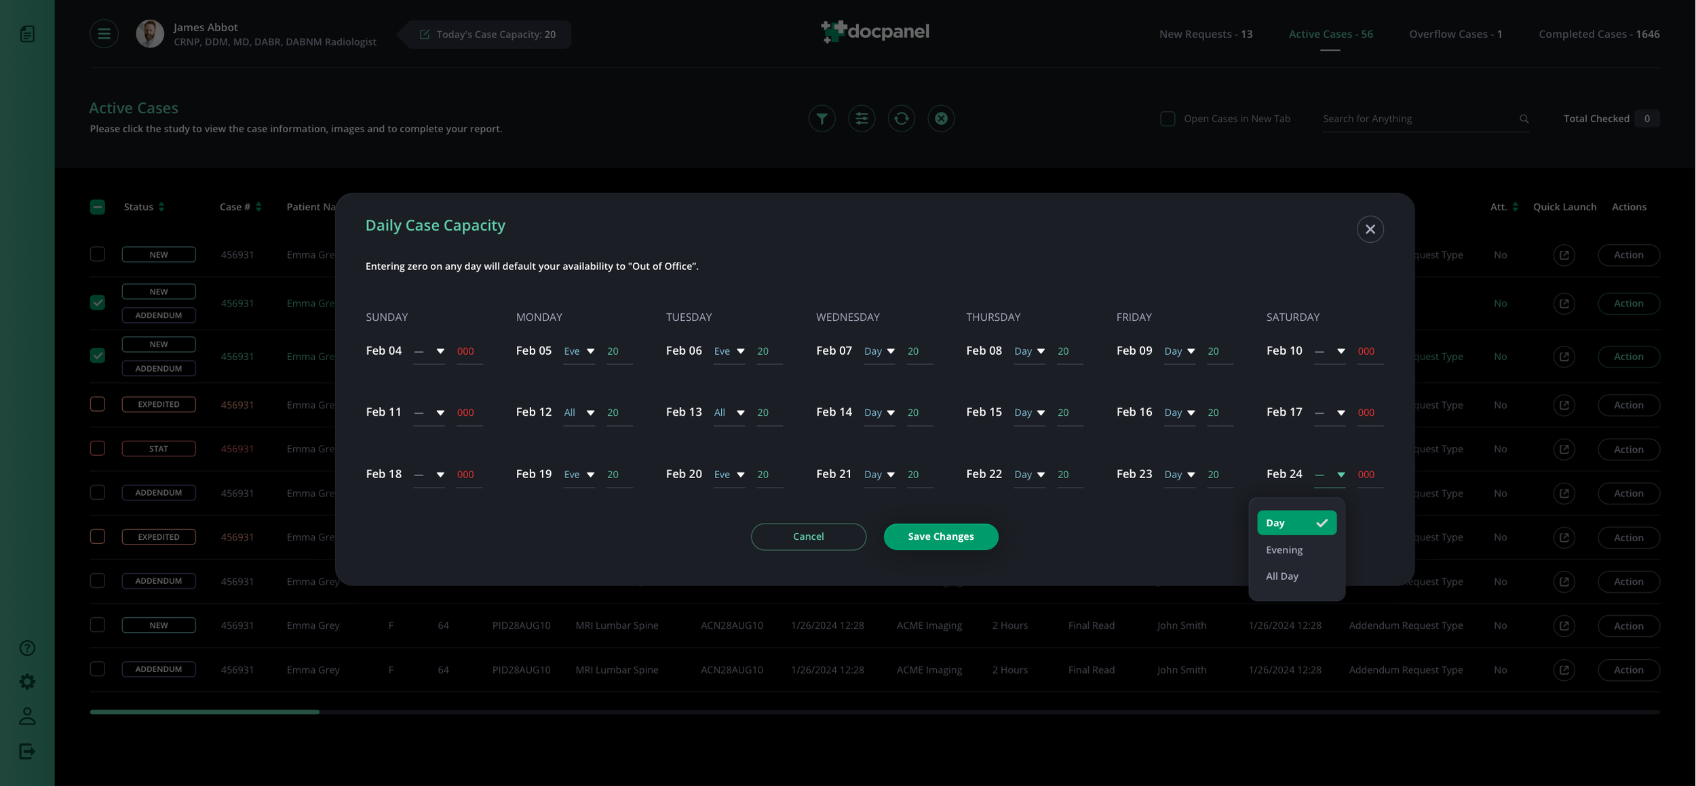Click the refresh cases icon

901,119
